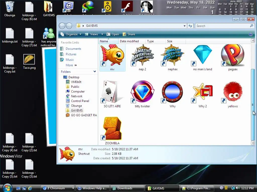The height and width of the screenshot is (192, 257).
Task: Click the file list scroll up arrow
Action: [253, 40]
